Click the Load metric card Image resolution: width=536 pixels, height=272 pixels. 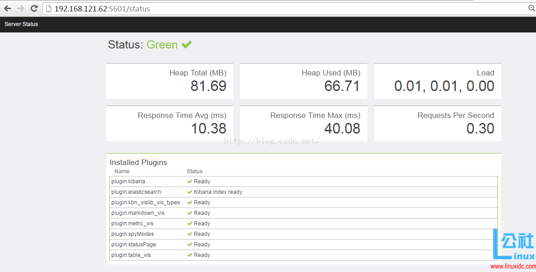coord(438,81)
